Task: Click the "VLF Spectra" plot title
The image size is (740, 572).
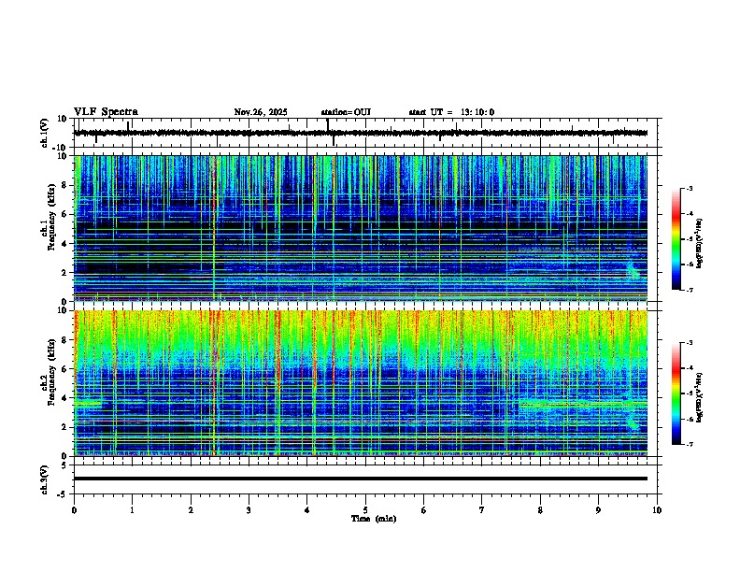Action: (x=106, y=112)
